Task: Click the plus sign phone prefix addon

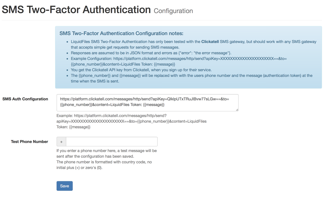Action: (61, 142)
